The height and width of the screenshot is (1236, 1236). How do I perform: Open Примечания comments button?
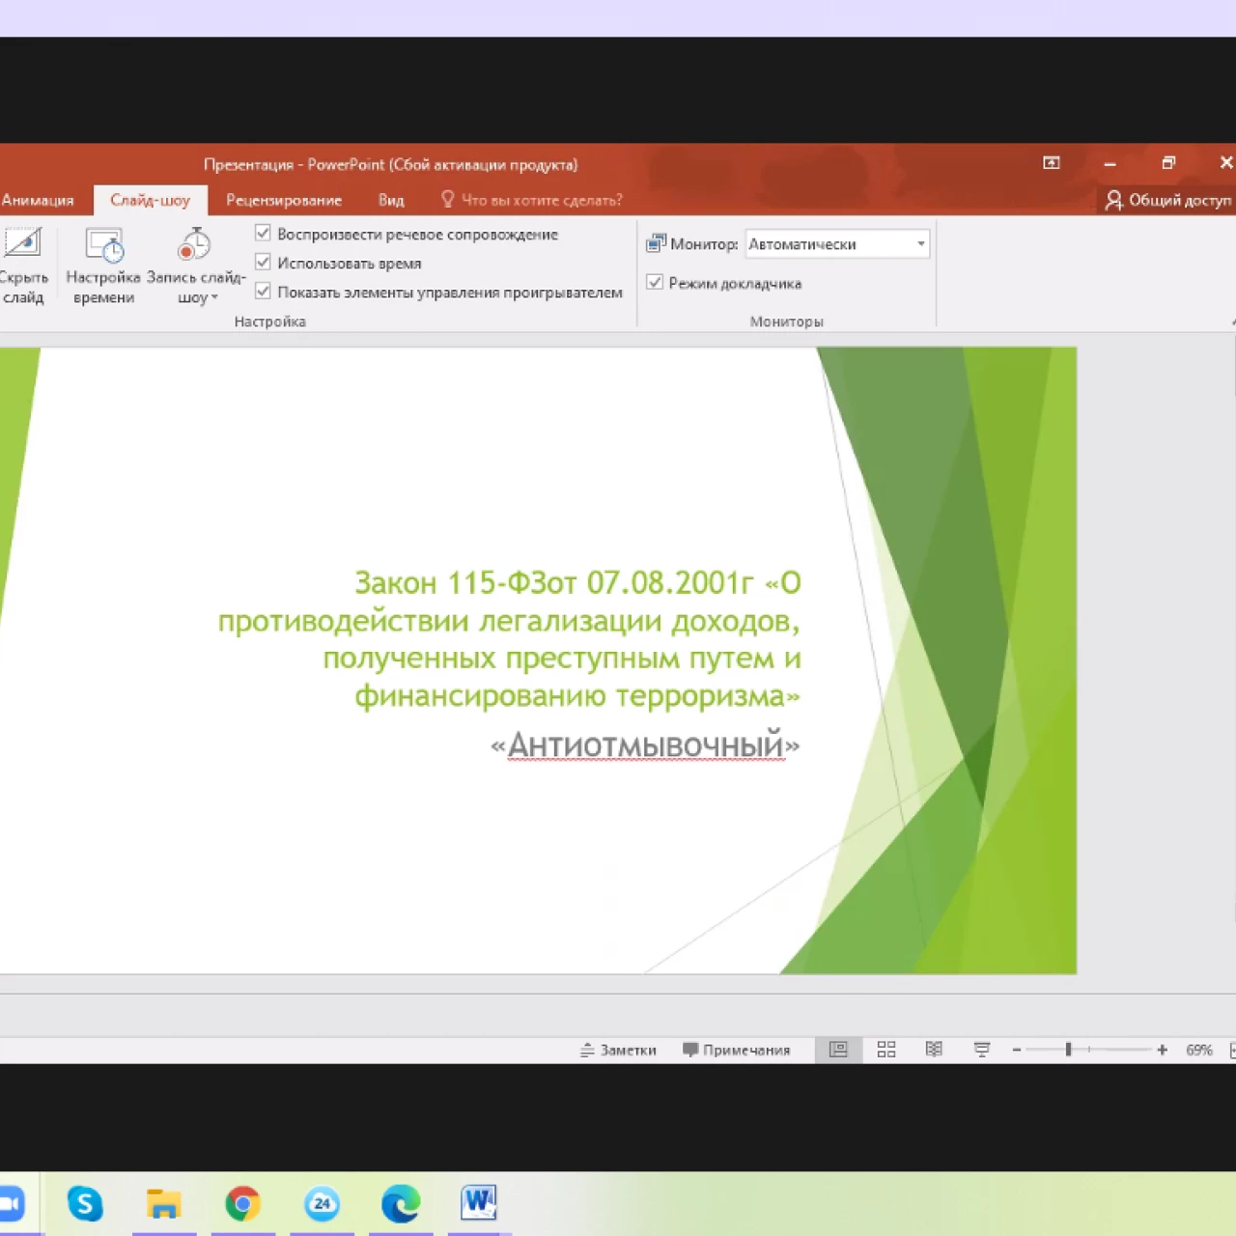pos(737,1050)
